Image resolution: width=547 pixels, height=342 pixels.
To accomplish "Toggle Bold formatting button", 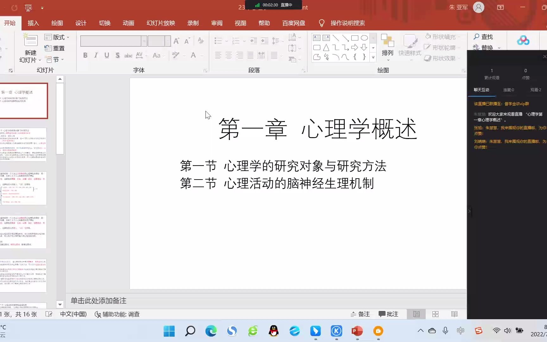I will [85, 55].
